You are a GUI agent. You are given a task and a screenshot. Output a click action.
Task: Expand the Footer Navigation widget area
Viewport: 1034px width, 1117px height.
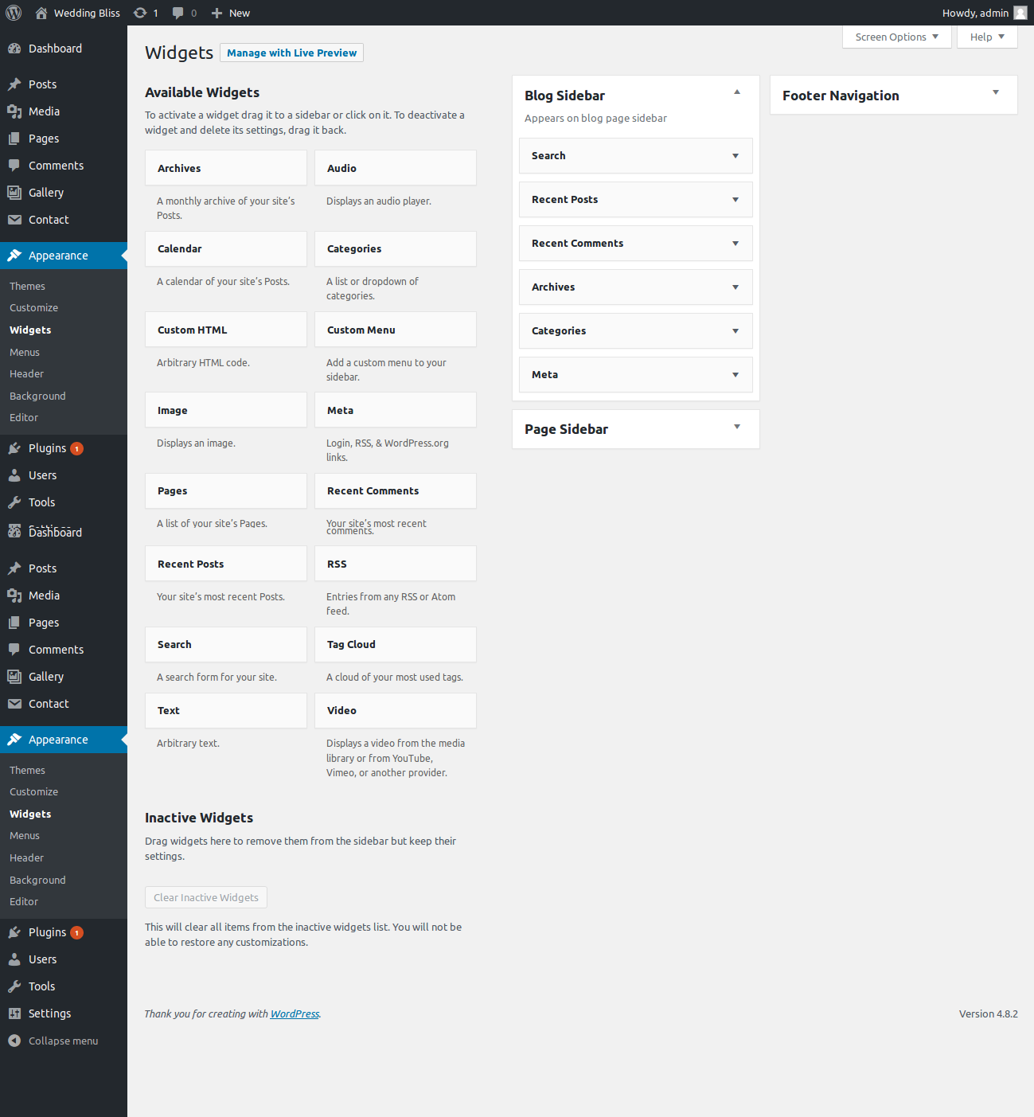pos(995,93)
